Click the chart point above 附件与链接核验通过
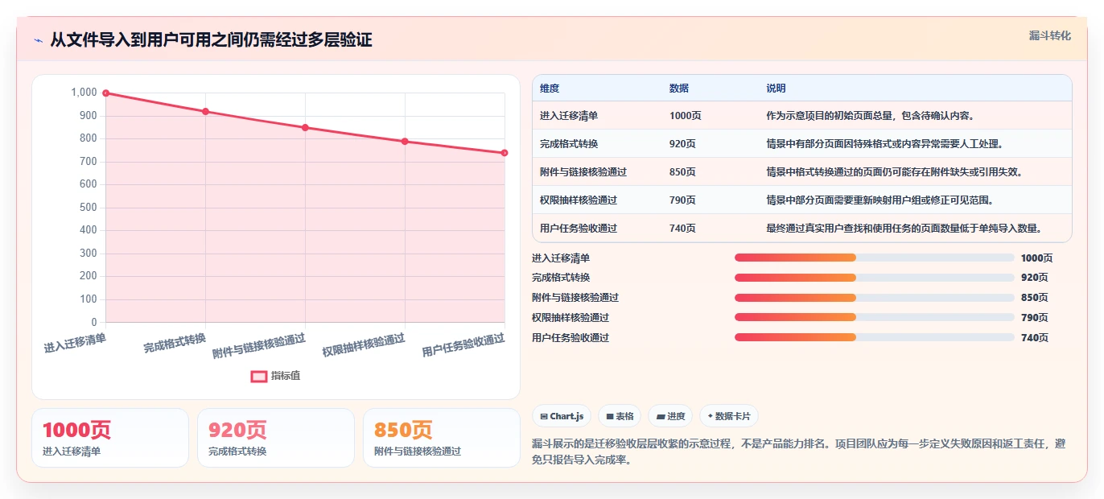The width and height of the screenshot is (1104, 499). click(305, 128)
